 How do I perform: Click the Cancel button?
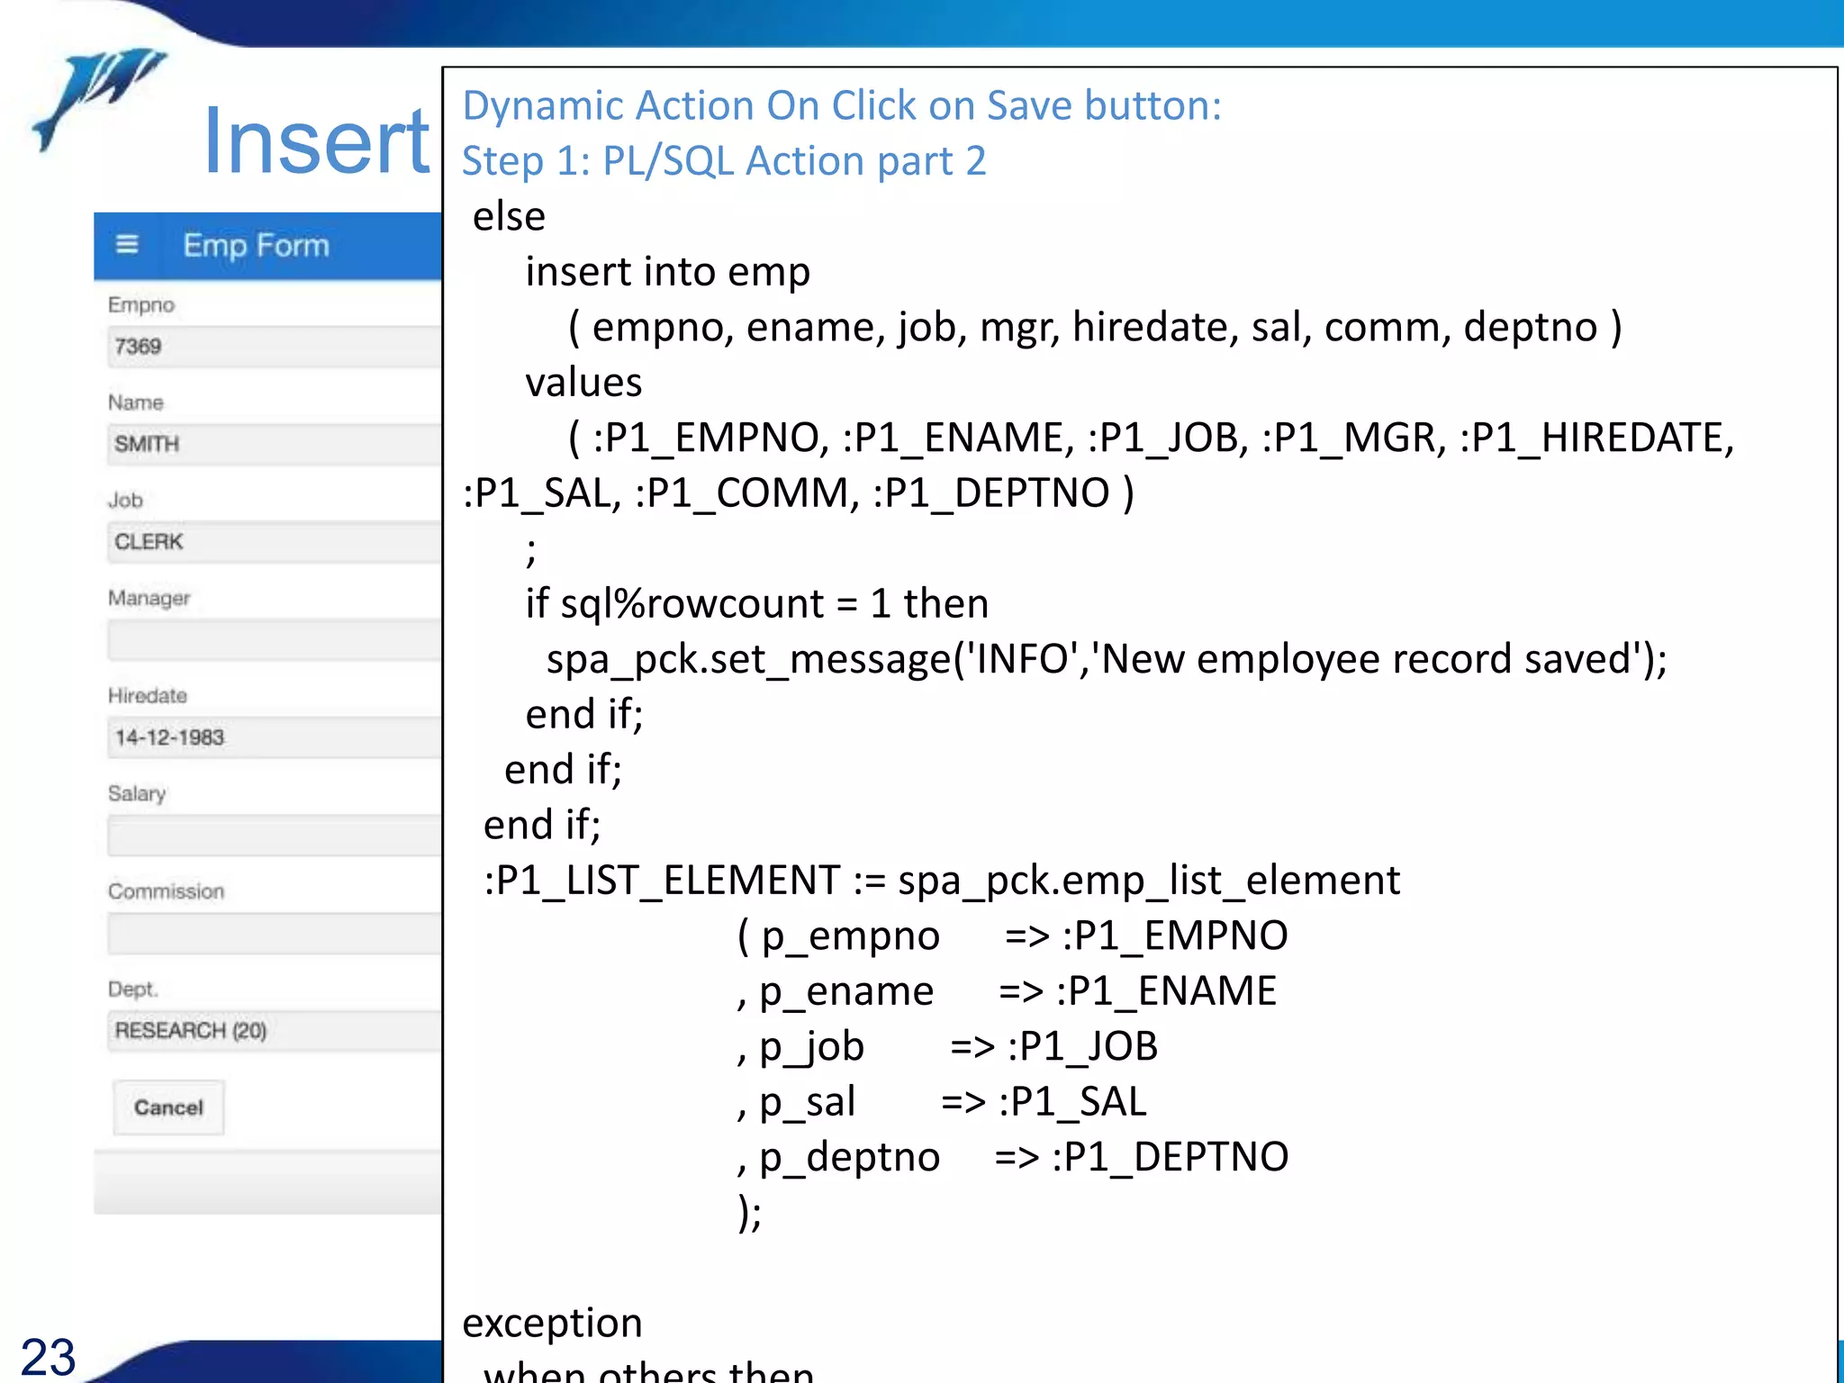(x=168, y=1107)
